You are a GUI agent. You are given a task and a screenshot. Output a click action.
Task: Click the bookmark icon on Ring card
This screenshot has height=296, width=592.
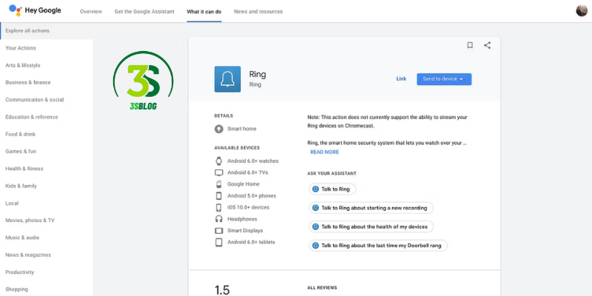coord(469,45)
